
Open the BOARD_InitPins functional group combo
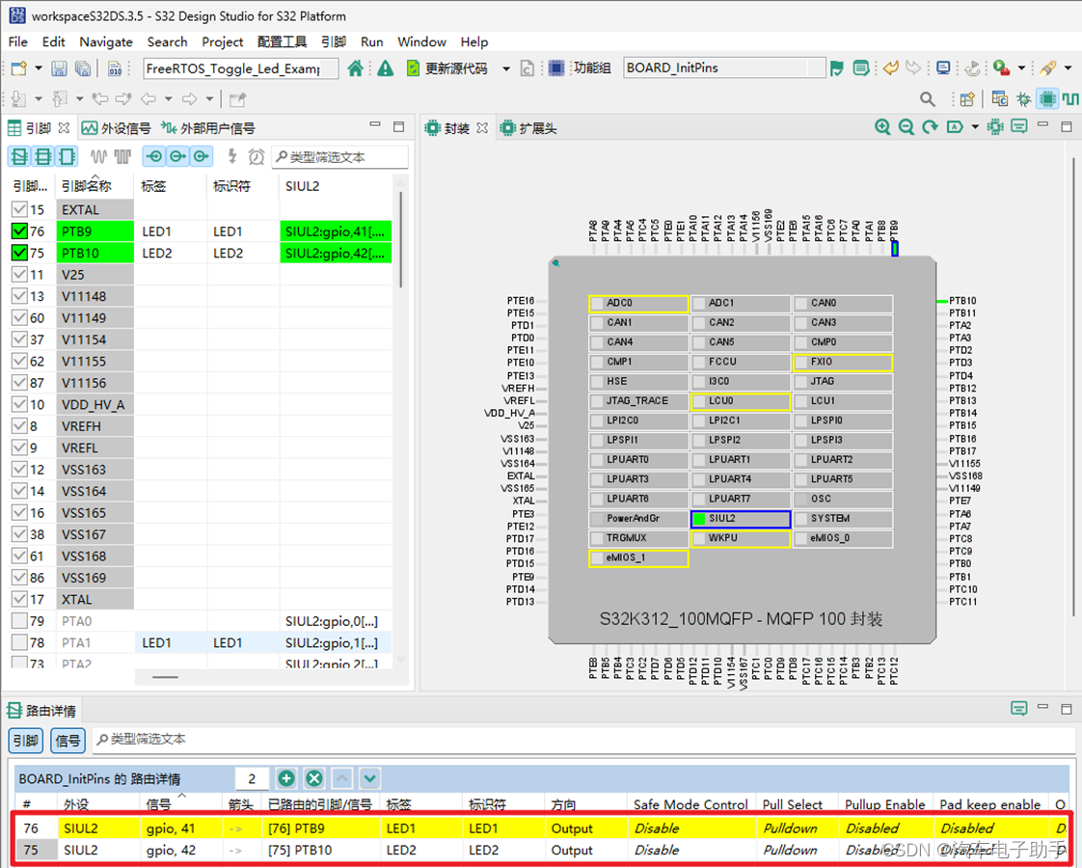pos(724,68)
